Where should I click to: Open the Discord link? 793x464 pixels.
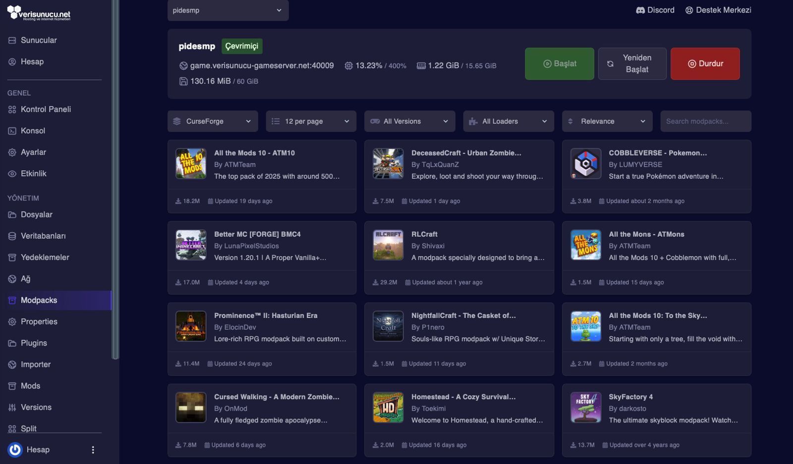point(655,10)
